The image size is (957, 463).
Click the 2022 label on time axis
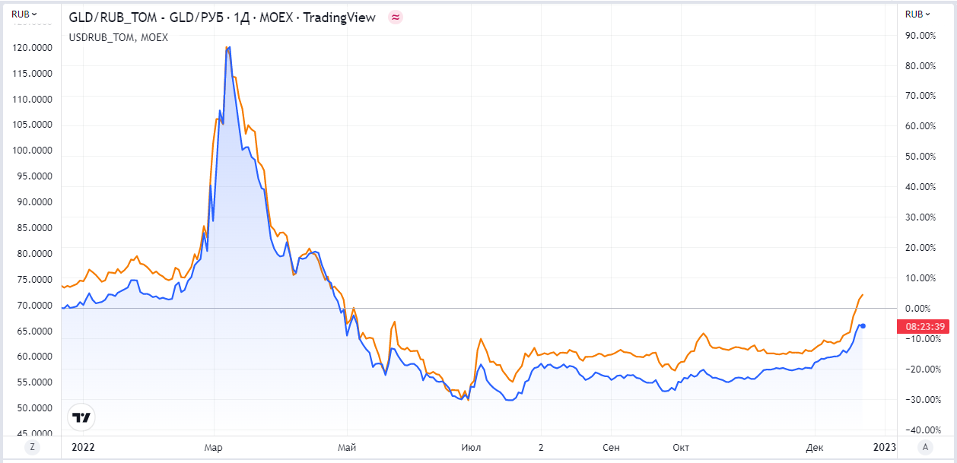(84, 447)
